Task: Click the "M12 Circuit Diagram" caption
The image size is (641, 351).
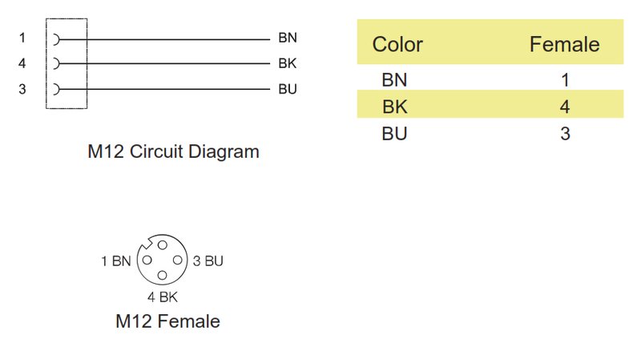Action: [173, 151]
